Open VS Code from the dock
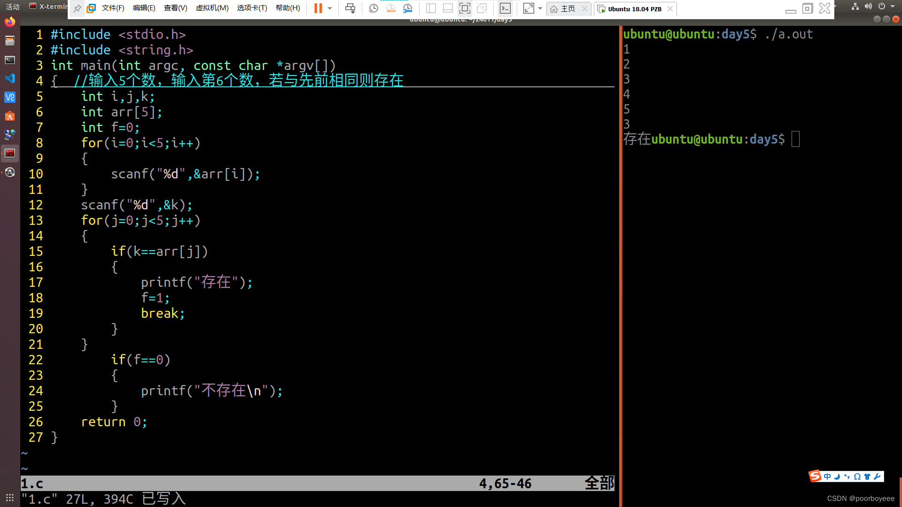 pos(9,78)
